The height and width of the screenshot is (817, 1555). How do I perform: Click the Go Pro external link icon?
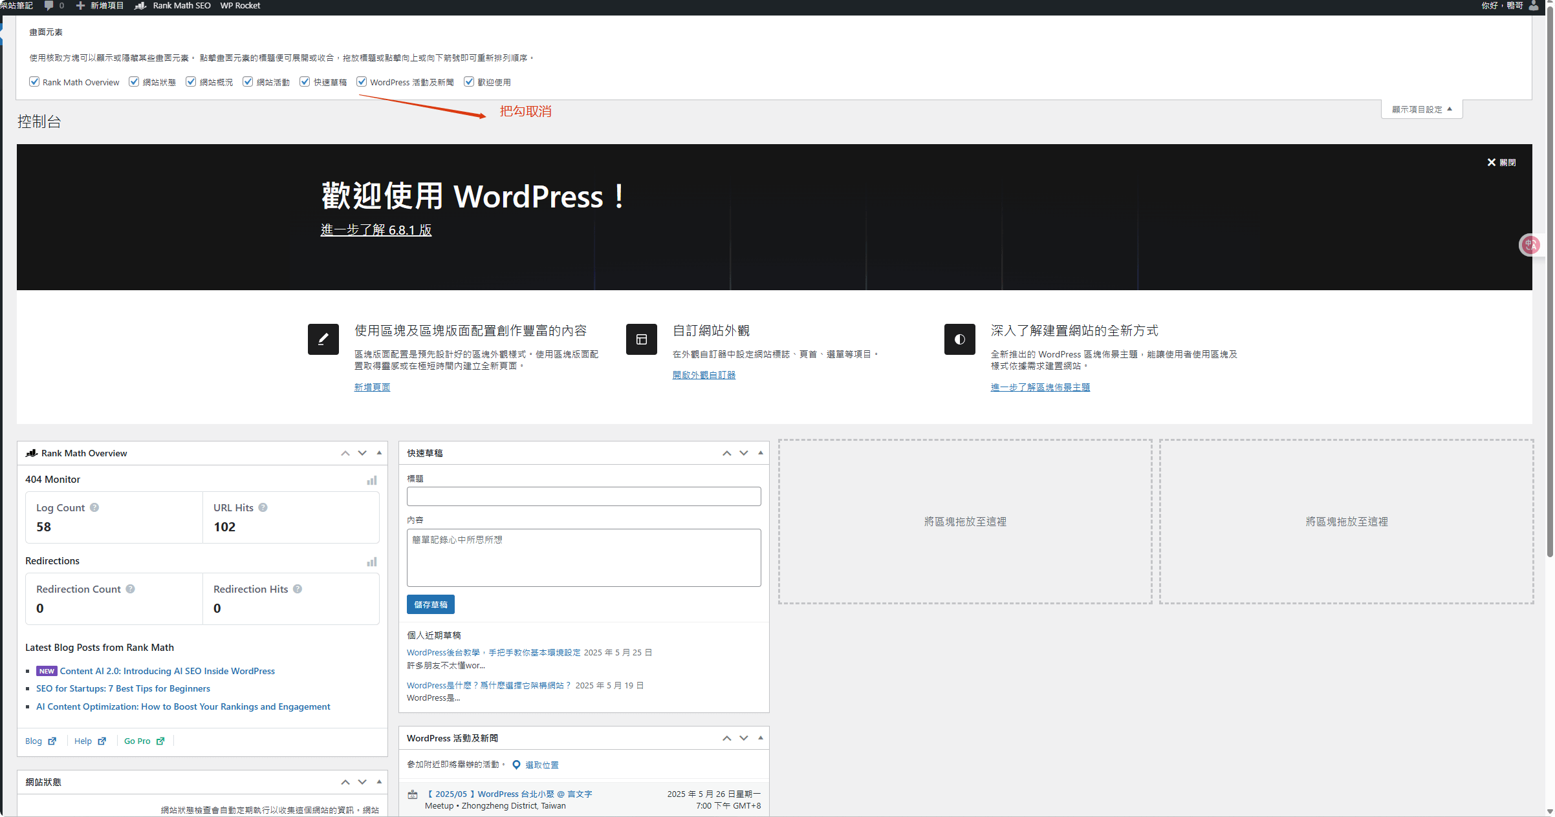[160, 741]
